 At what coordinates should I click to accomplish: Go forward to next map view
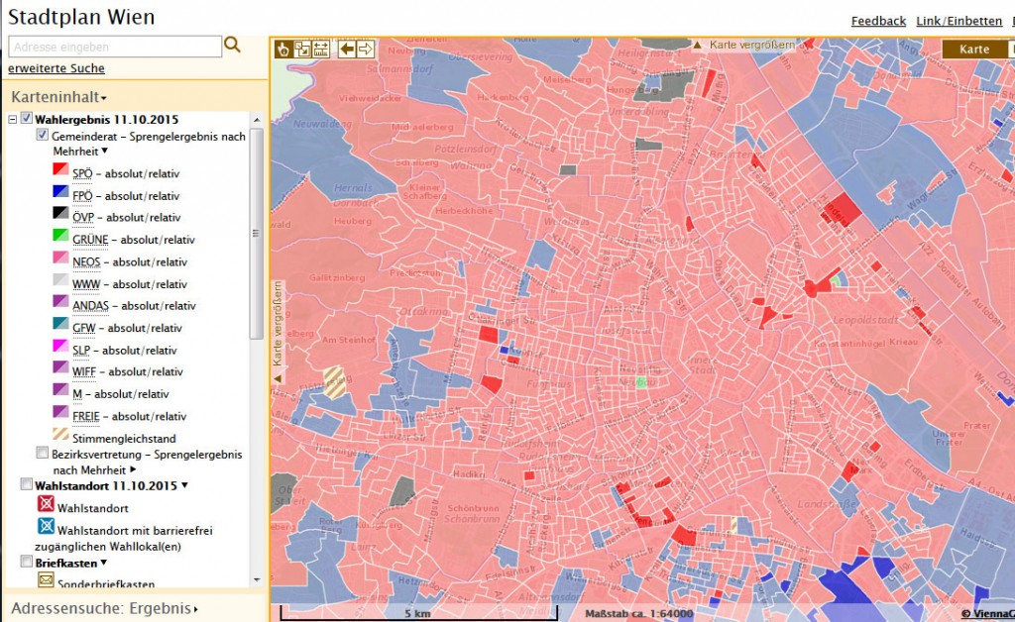point(365,49)
